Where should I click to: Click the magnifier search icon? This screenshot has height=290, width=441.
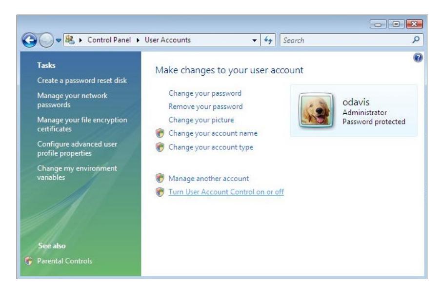(x=416, y=40)
